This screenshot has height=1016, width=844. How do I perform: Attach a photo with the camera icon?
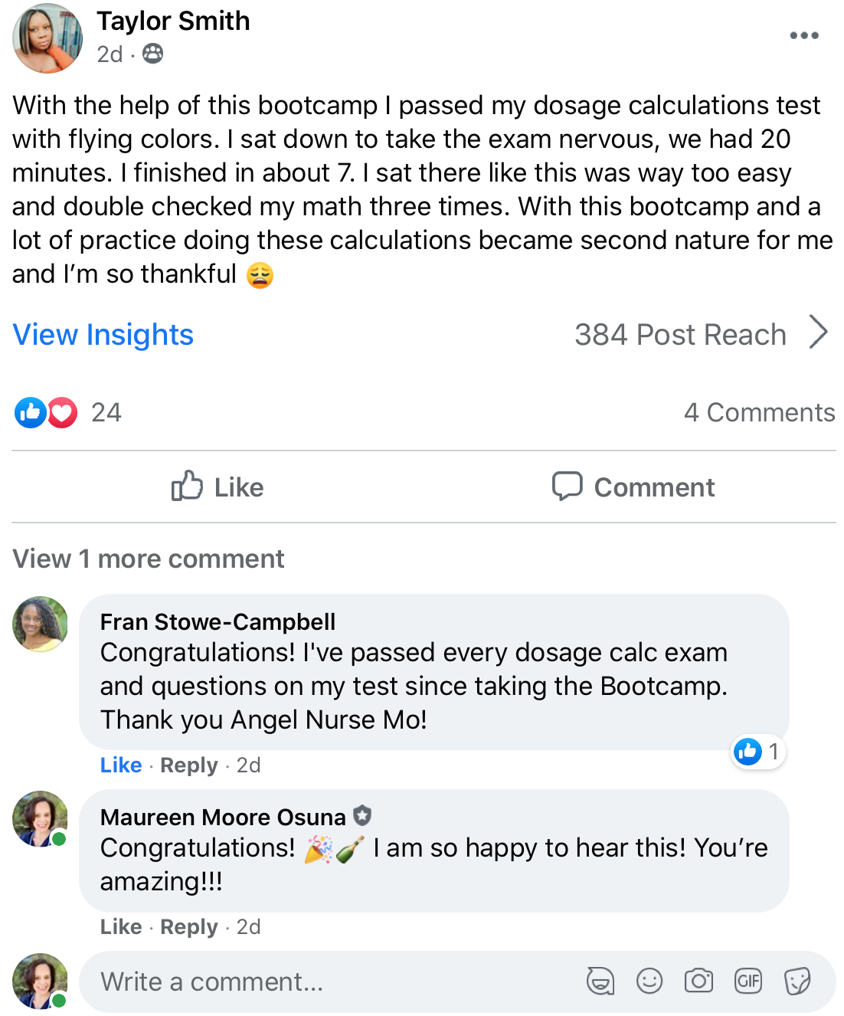(698, 981)
